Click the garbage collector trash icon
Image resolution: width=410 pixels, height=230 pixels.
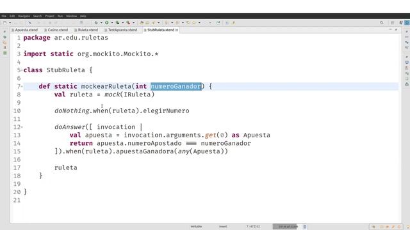[x=305, y=227]
